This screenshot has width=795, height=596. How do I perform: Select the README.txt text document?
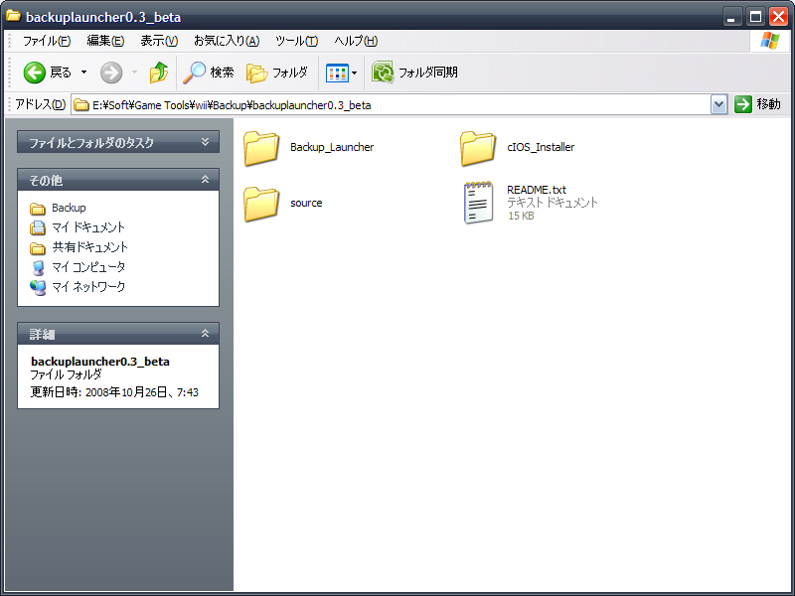[531, 203]
